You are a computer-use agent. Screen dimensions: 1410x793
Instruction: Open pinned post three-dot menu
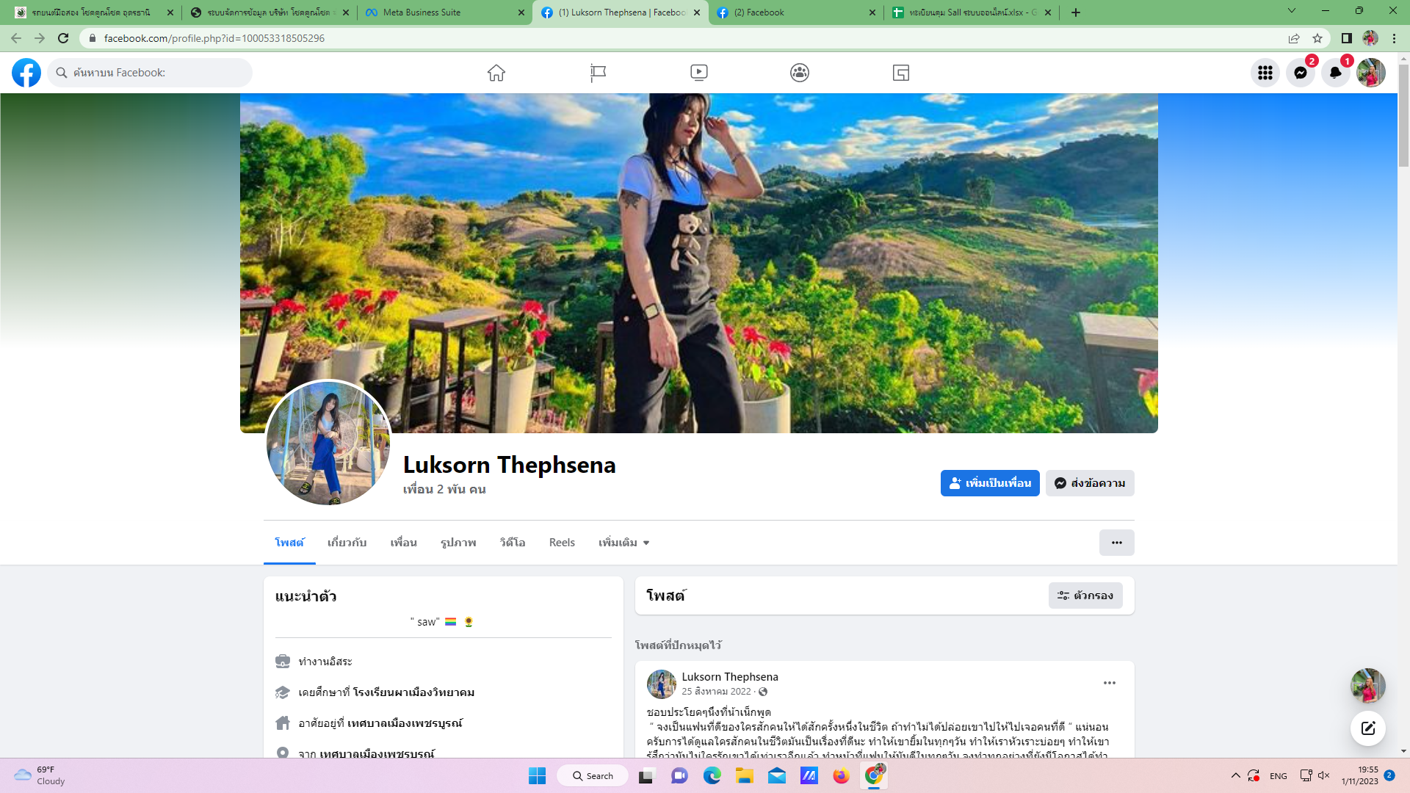click(x=1109, y=683)
